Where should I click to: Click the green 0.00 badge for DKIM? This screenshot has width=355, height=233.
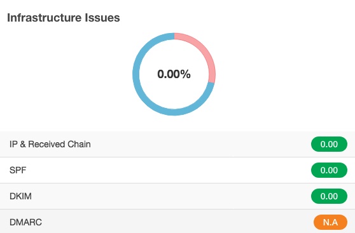click(329, 196)
